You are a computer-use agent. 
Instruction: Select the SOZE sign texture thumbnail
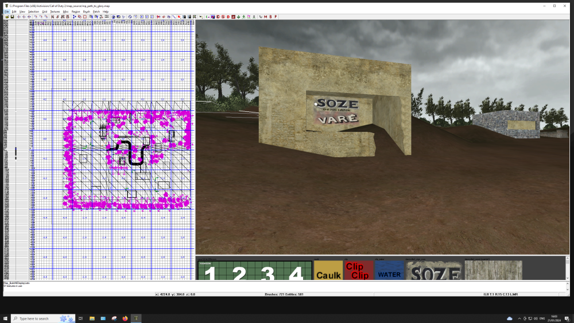(x=434, y=271)
